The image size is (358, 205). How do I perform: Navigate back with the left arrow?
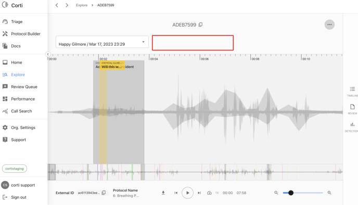click(57, 5)
